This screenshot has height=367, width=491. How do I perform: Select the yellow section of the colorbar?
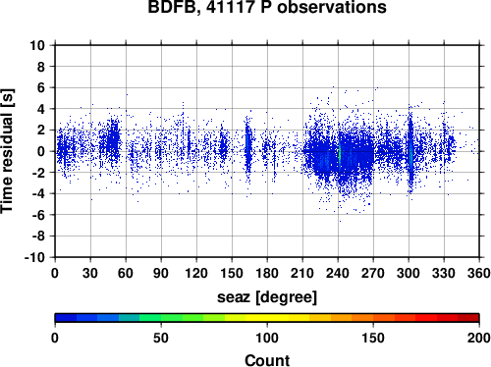click(x=267, y=318)
